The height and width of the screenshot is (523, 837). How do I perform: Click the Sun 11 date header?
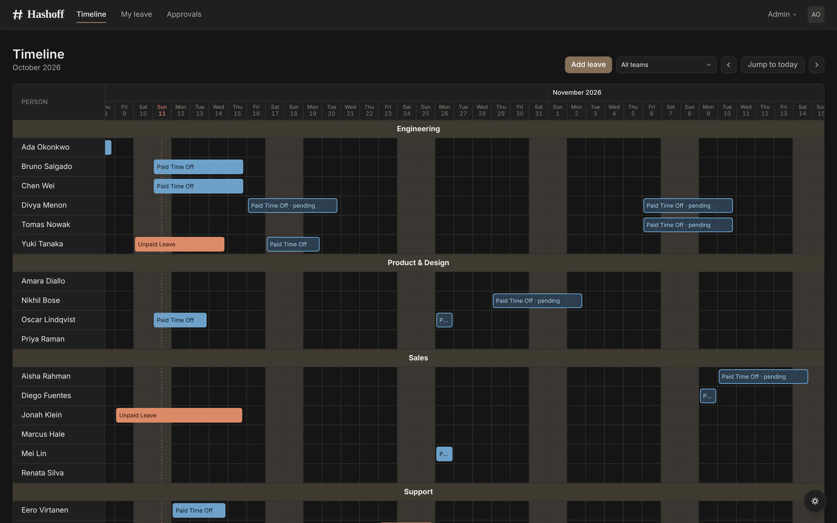click(x=162, y=110)
